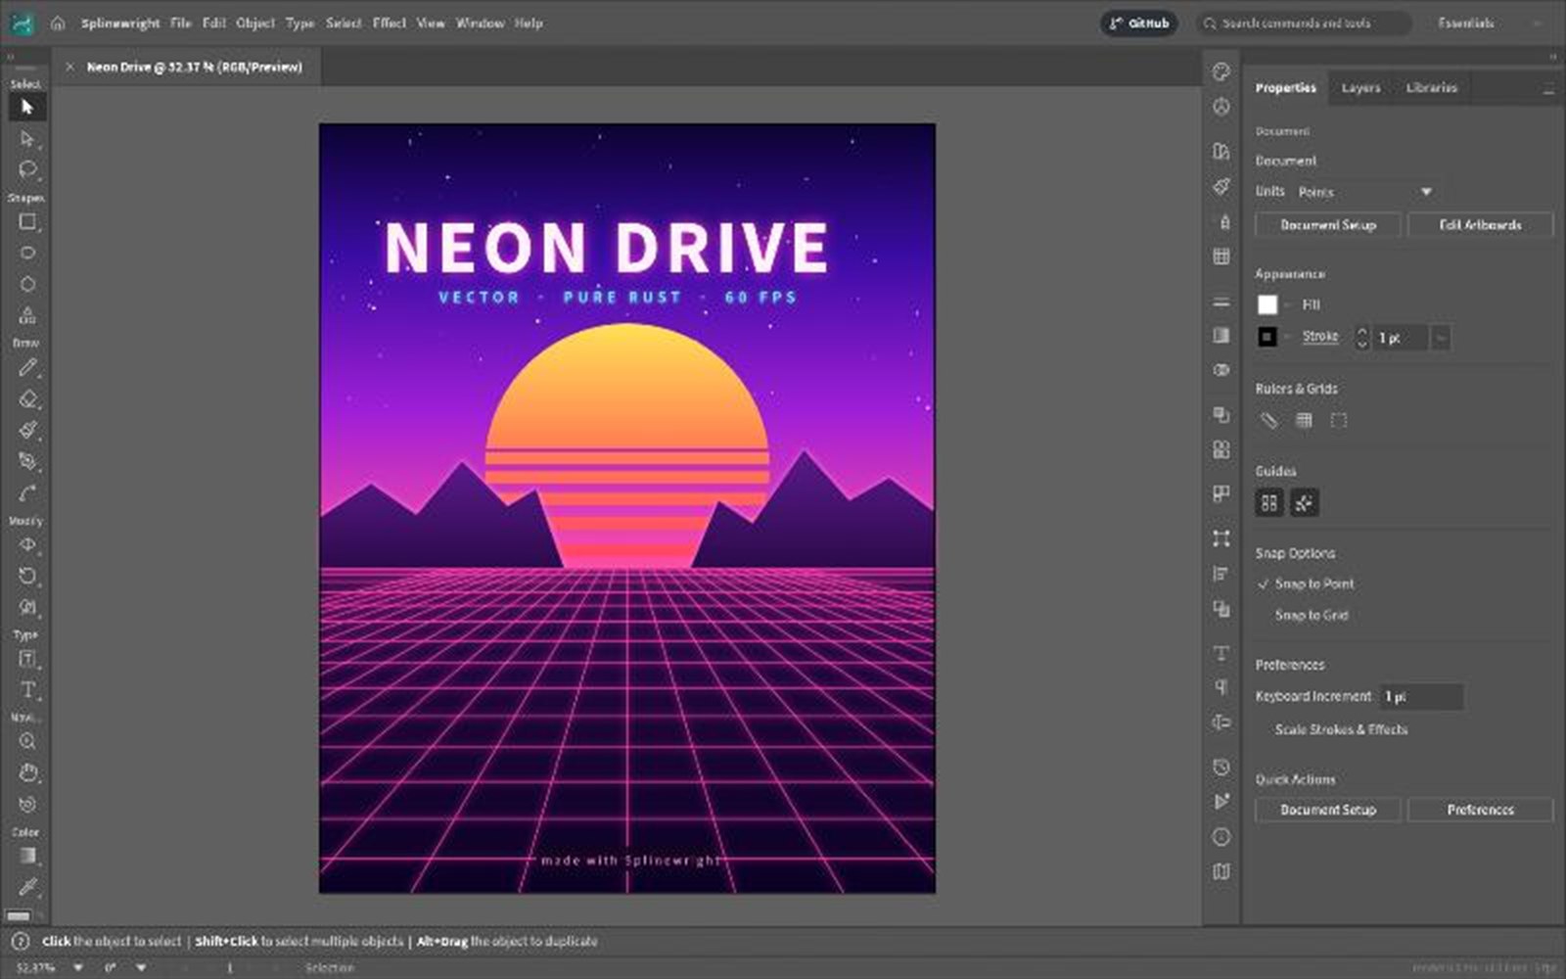Toggle guides visibility button
The width and height of the screenshot is (1566, 979).
[x=1269, y=503]
